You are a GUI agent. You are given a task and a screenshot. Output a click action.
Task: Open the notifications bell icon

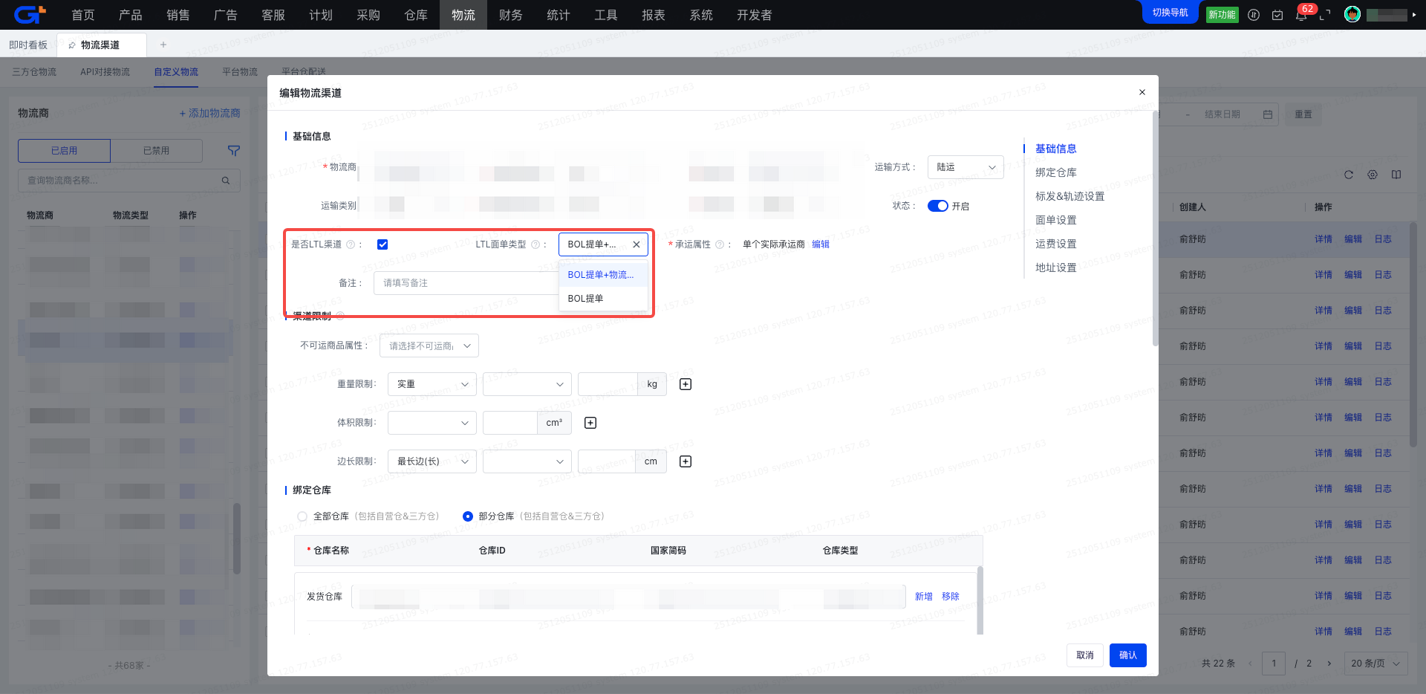pos(1301,15)
